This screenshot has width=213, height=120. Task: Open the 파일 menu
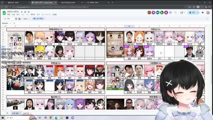click(9, 15)
